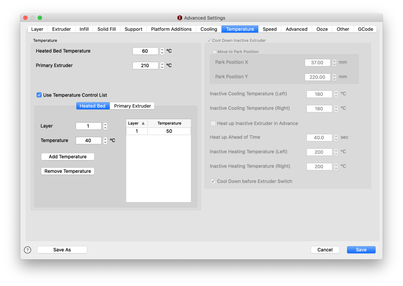Open the GCode tab
Screen dimensions: 403x286
[x=365, y=29]
